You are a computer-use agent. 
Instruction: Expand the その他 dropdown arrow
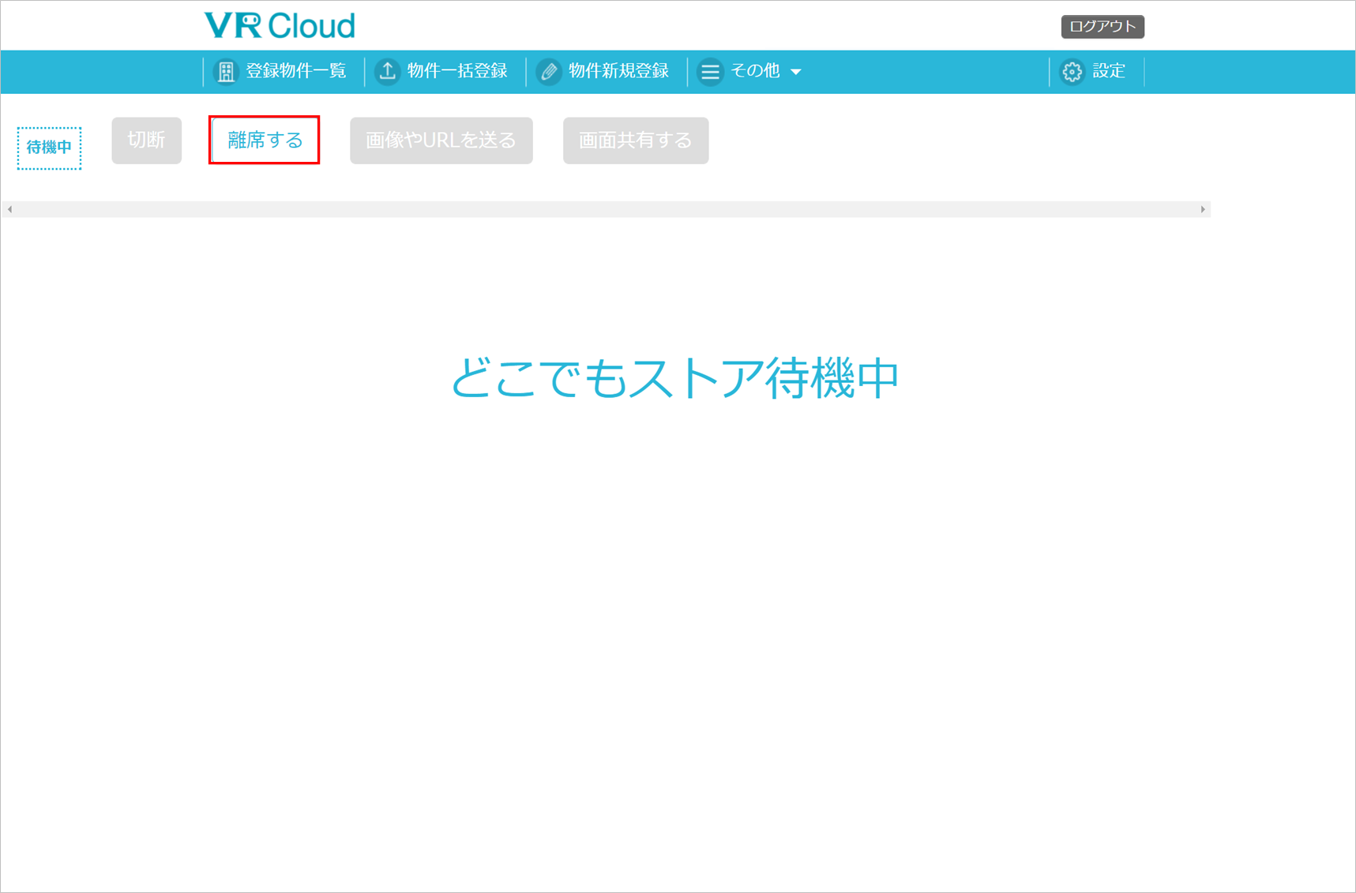(796, 72)
